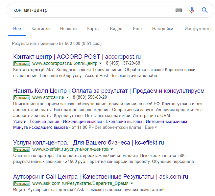Screen dimensions: 215x196
Task: Click phone number 8 (800) 550-80-20
Action: coord(90,97)
